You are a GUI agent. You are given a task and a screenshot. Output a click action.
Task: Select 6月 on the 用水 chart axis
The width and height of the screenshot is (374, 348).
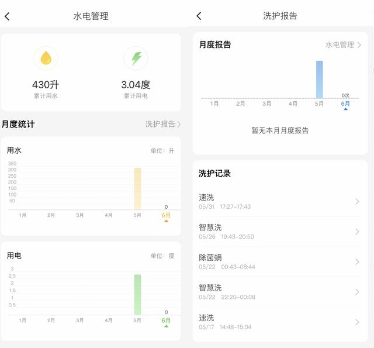(166, 215)
